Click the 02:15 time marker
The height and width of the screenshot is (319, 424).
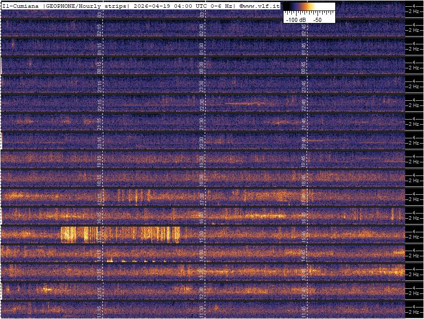click(x=99, y=30)
